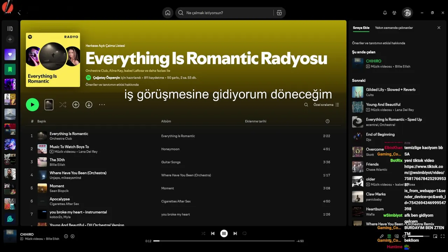This screenshot has height=252, width=448.
Task: Open the now playing CHIHIRO cover
Action: (x=10, y=236)
